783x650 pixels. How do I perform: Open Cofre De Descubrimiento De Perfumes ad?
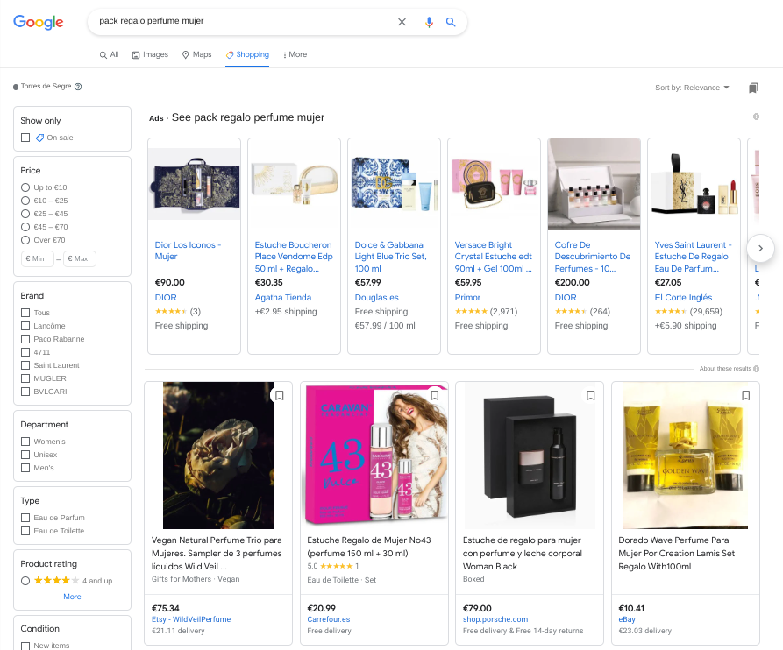pyautogui.click(x=593, y=257)
